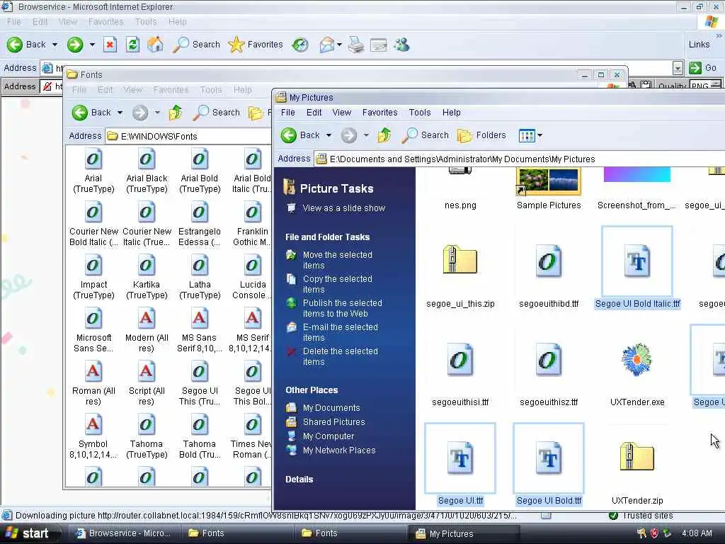Click the Forward arrow in Internet Explorer
The image size is (725, 544).
75,45
